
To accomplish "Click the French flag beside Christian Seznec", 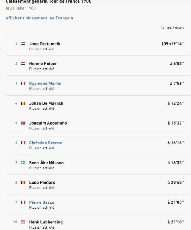I will pos(23,143).
